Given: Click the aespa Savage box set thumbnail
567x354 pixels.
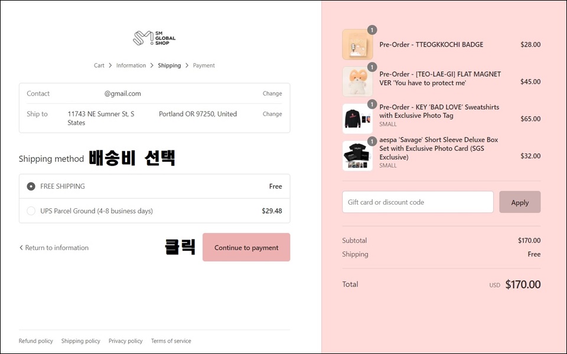Looking at the screenshot, I should (357, 156).
